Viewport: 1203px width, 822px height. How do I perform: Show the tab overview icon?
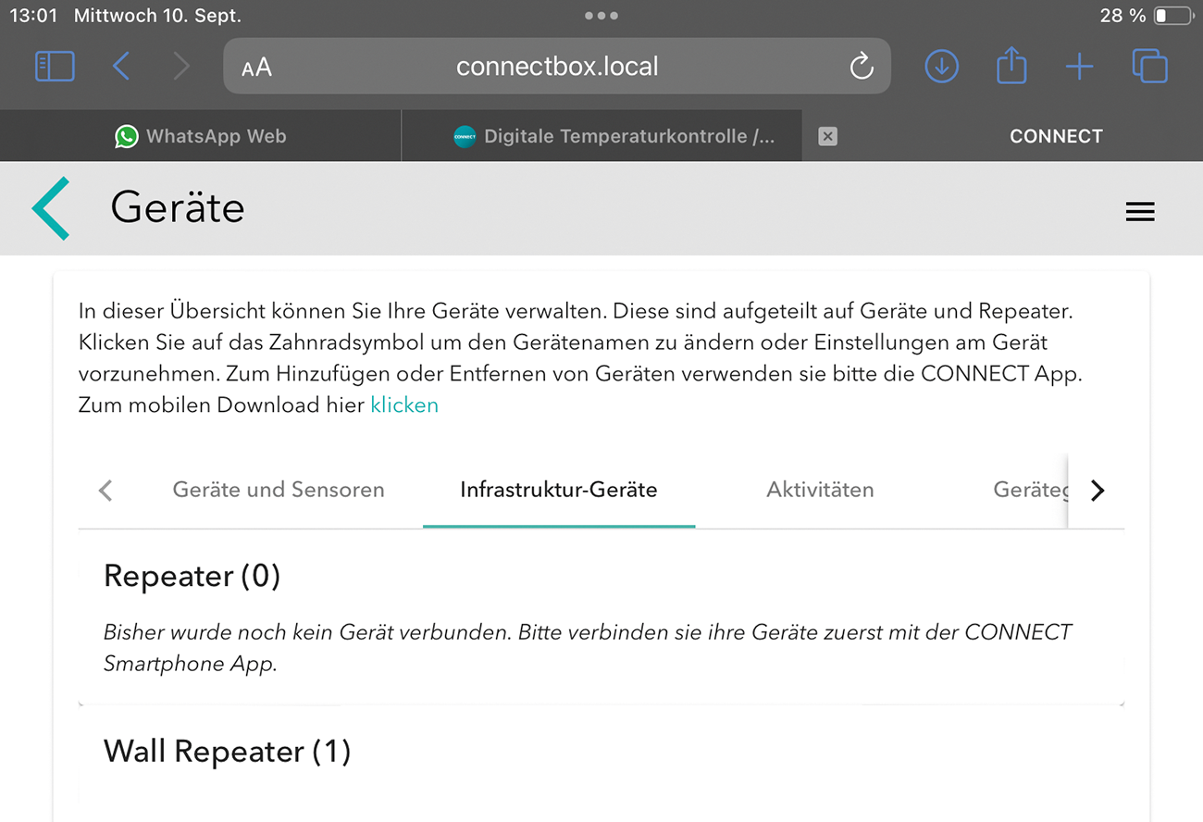pyautogui.click(x=1149, y=67)
